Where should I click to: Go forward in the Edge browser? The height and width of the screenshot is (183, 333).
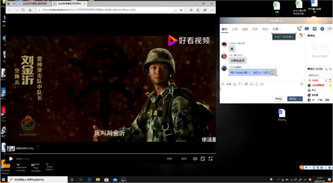pos(16,10)
